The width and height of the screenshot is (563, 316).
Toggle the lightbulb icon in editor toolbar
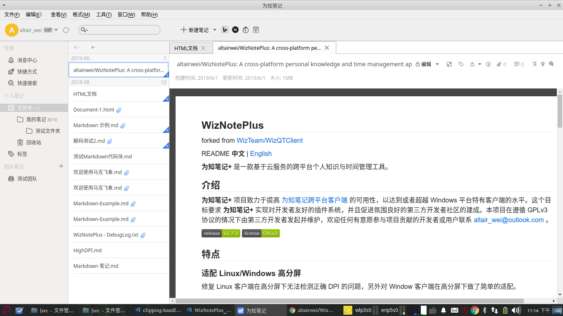coord(543,64)
